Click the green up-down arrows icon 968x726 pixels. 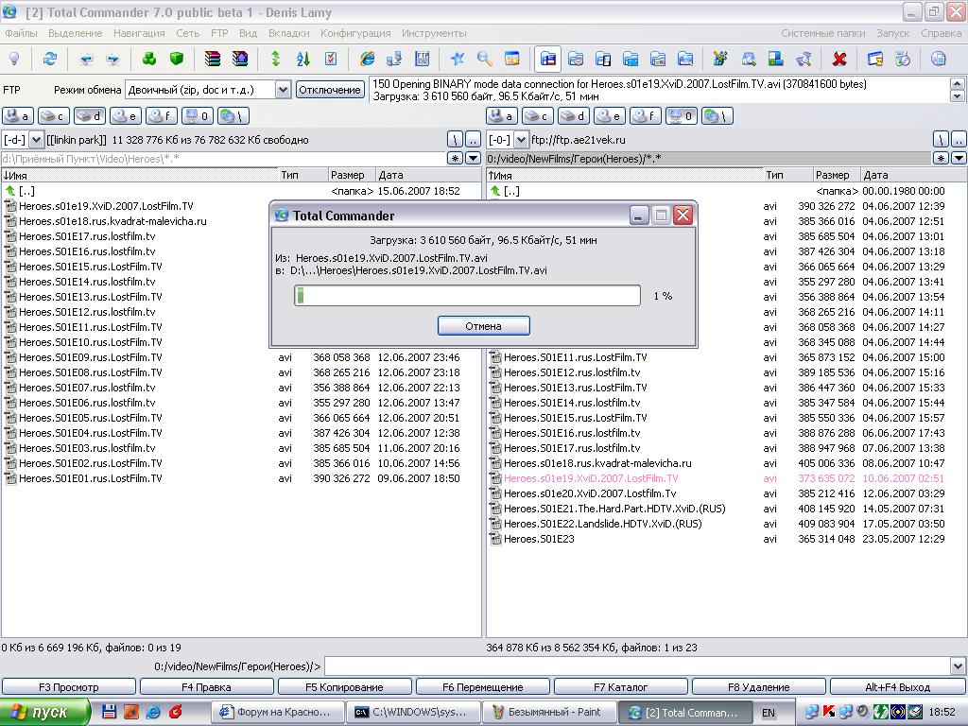click(x=275, y=59)
